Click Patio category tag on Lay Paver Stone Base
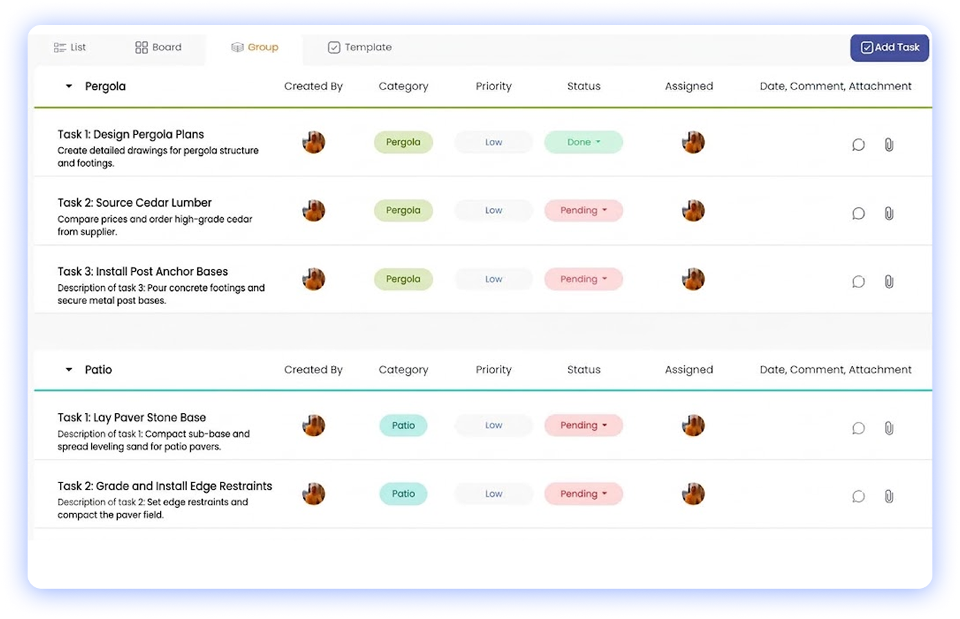Viewport: 960px width, 619px height. (403, 425)
